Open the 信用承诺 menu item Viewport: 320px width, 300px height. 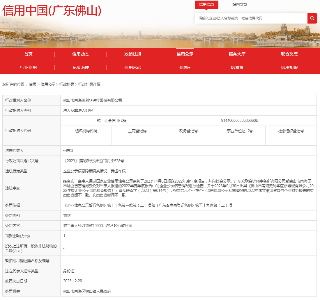point(132,67)
